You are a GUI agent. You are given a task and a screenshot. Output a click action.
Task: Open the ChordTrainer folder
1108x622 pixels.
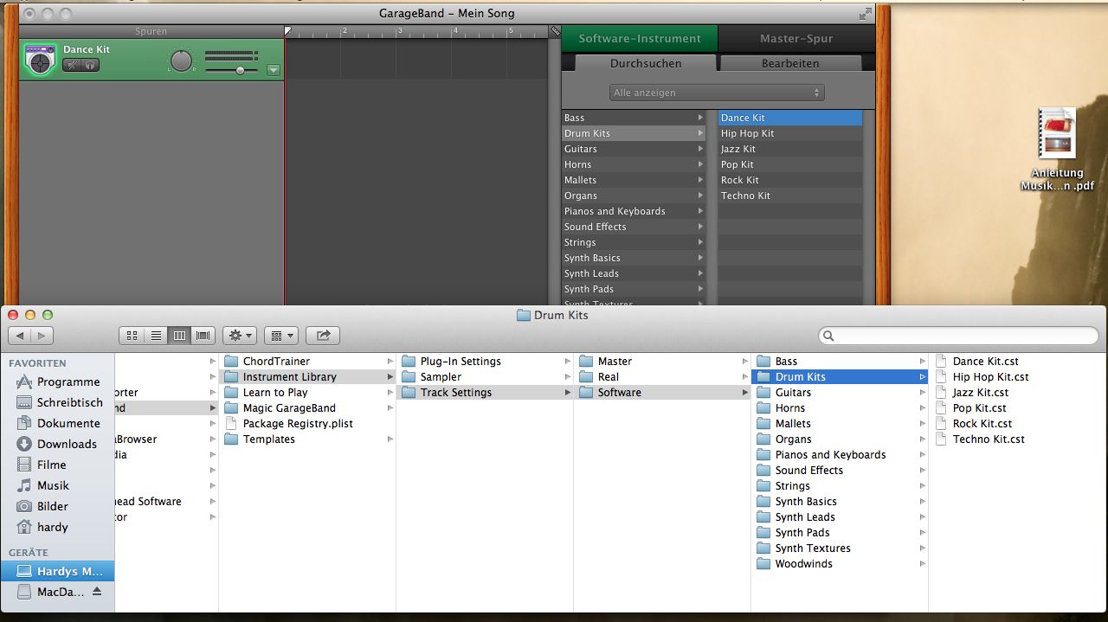pyautogui.click(x=307, y=362)
